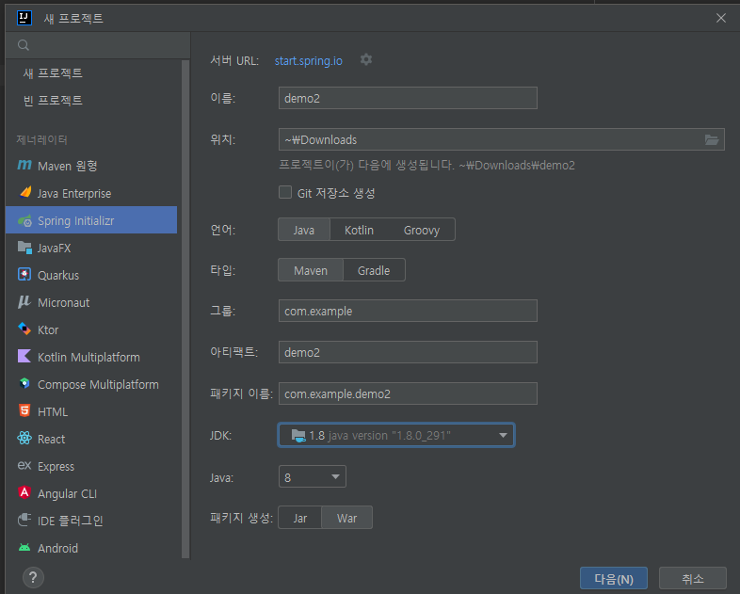Viewport: 740px width, 594px height.
Task: Click the Java Enterprise icon
Action: (25, 192)
